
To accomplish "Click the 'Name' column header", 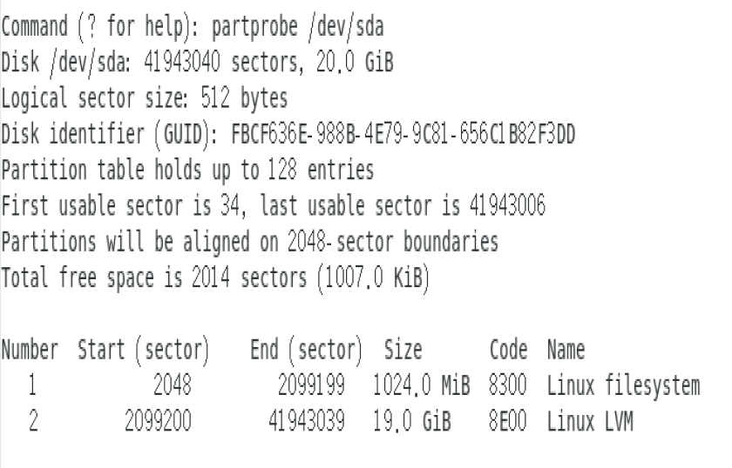I will click(566, 351).
